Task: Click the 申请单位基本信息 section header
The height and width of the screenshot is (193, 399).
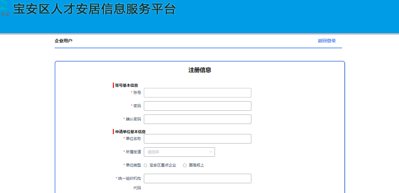Action: [x=130, y=132]
